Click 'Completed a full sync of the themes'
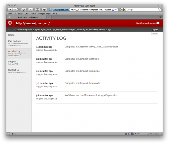 tap(82, 59)
